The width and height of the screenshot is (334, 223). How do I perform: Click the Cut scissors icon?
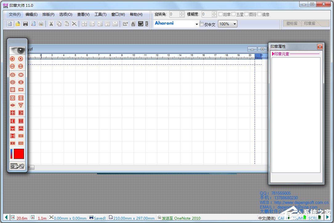[x=51, y=24]
